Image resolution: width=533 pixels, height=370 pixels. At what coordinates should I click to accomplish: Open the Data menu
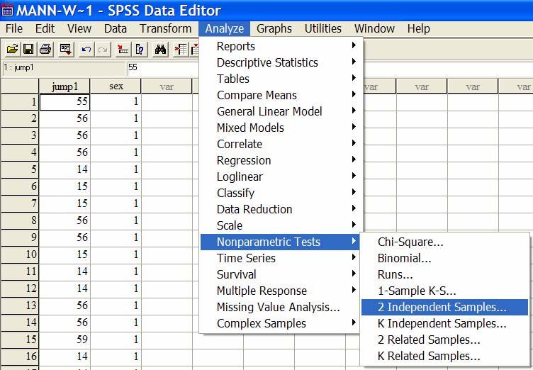116,28
